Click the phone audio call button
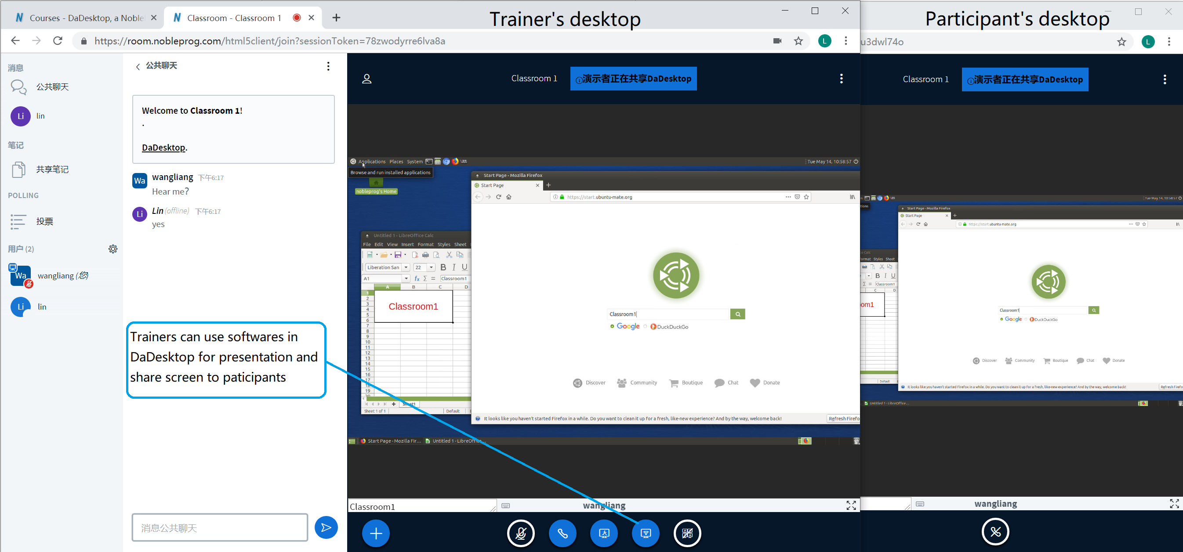Screen dimensions: 1183x552 (562, 533)
